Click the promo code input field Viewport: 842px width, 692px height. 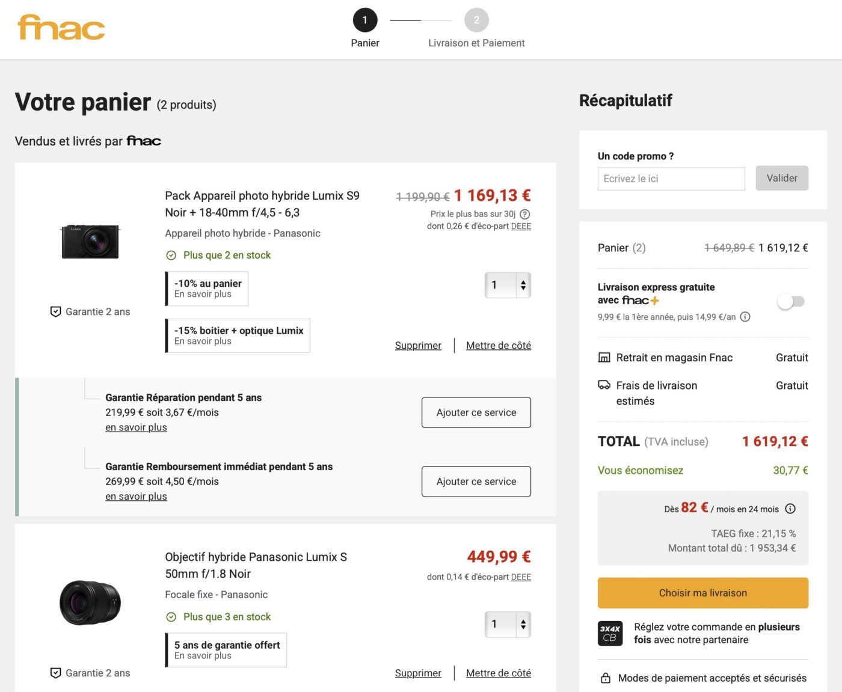click(671, 179)
